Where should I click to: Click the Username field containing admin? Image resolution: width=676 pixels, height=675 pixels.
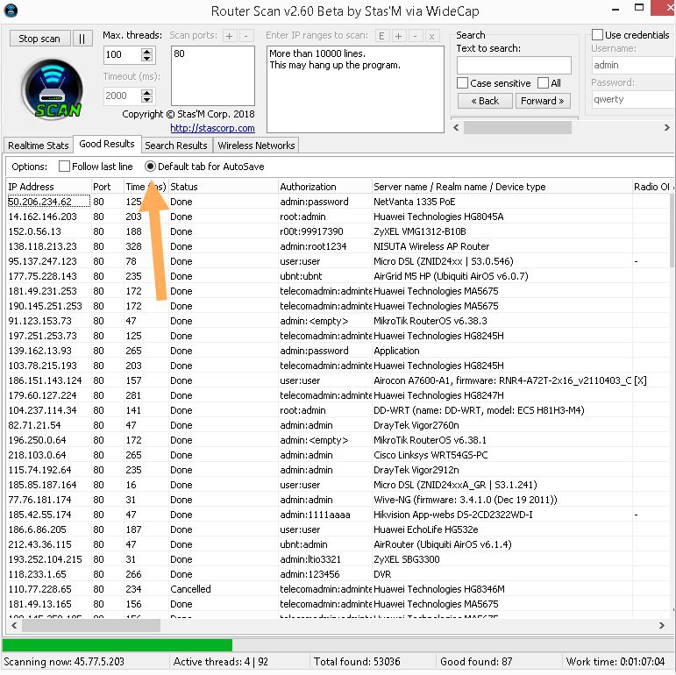633,65
